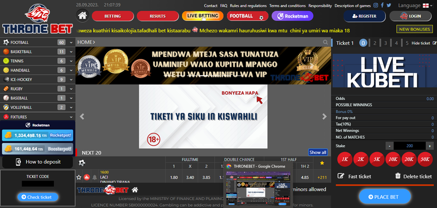This screenshot has height=208, width=437.
Task: Click the 1.80 fulltime odds for Laci
Action: click(x=173, y=178)
